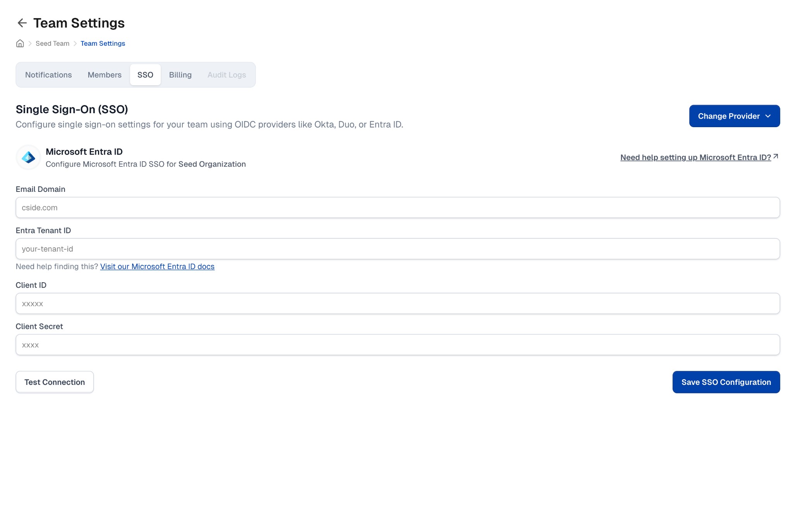Select the SSO tab
The height and width of the screenshot is (507, 793).
145,74
